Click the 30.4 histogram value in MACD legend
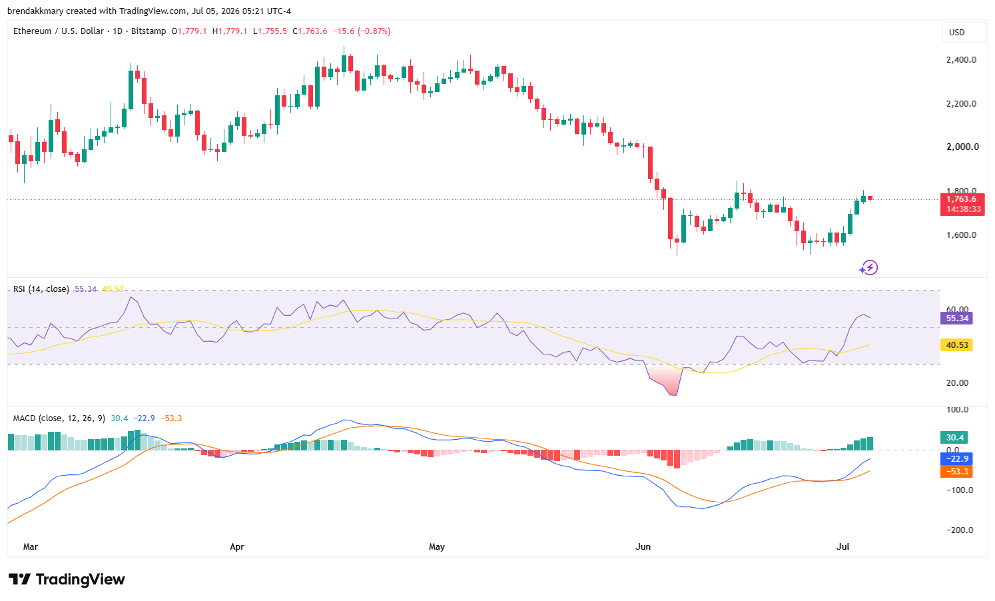Image resolution: width=995 pixels, height=601 pixels. 119,418
